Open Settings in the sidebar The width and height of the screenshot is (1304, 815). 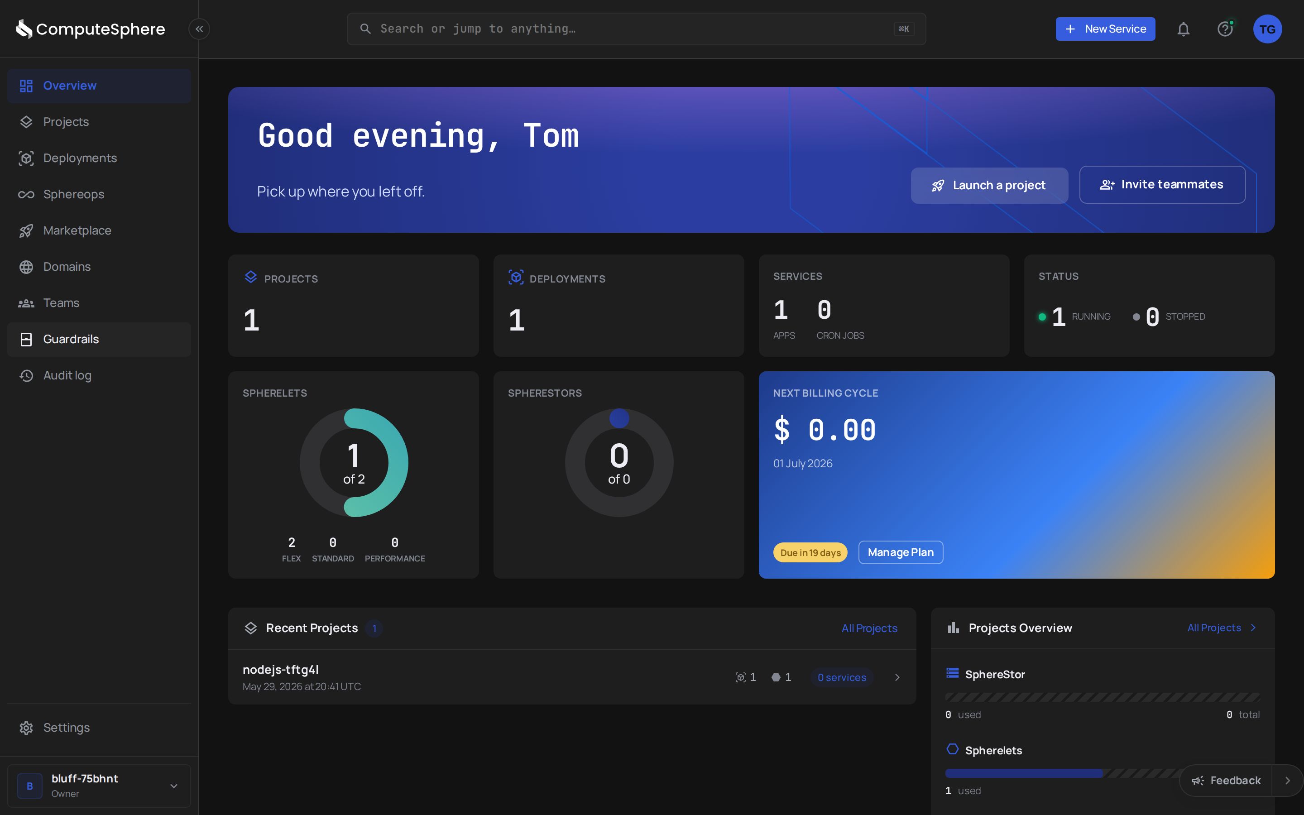99,728
